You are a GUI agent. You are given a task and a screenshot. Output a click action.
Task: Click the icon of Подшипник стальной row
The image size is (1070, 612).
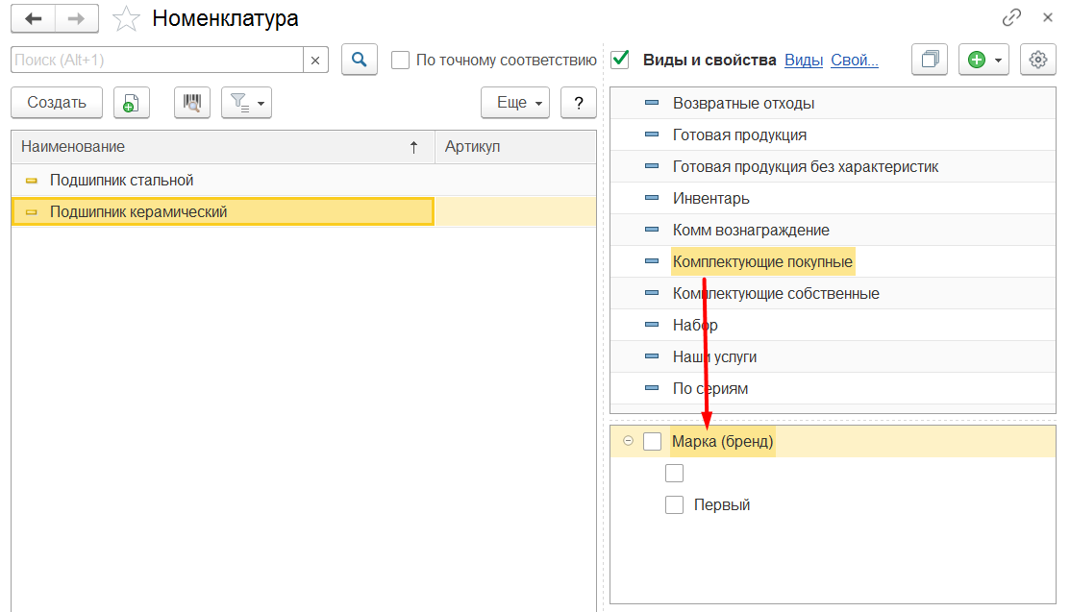pos(31,180)
